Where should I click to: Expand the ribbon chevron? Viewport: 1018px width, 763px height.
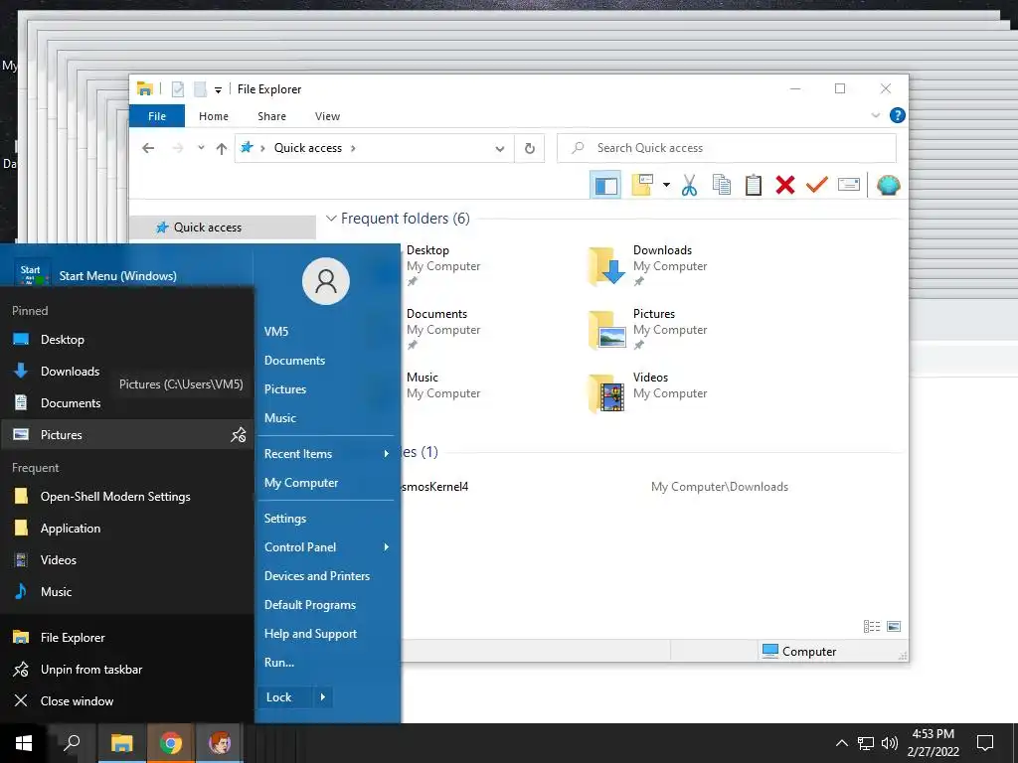[x=875, y=115]
